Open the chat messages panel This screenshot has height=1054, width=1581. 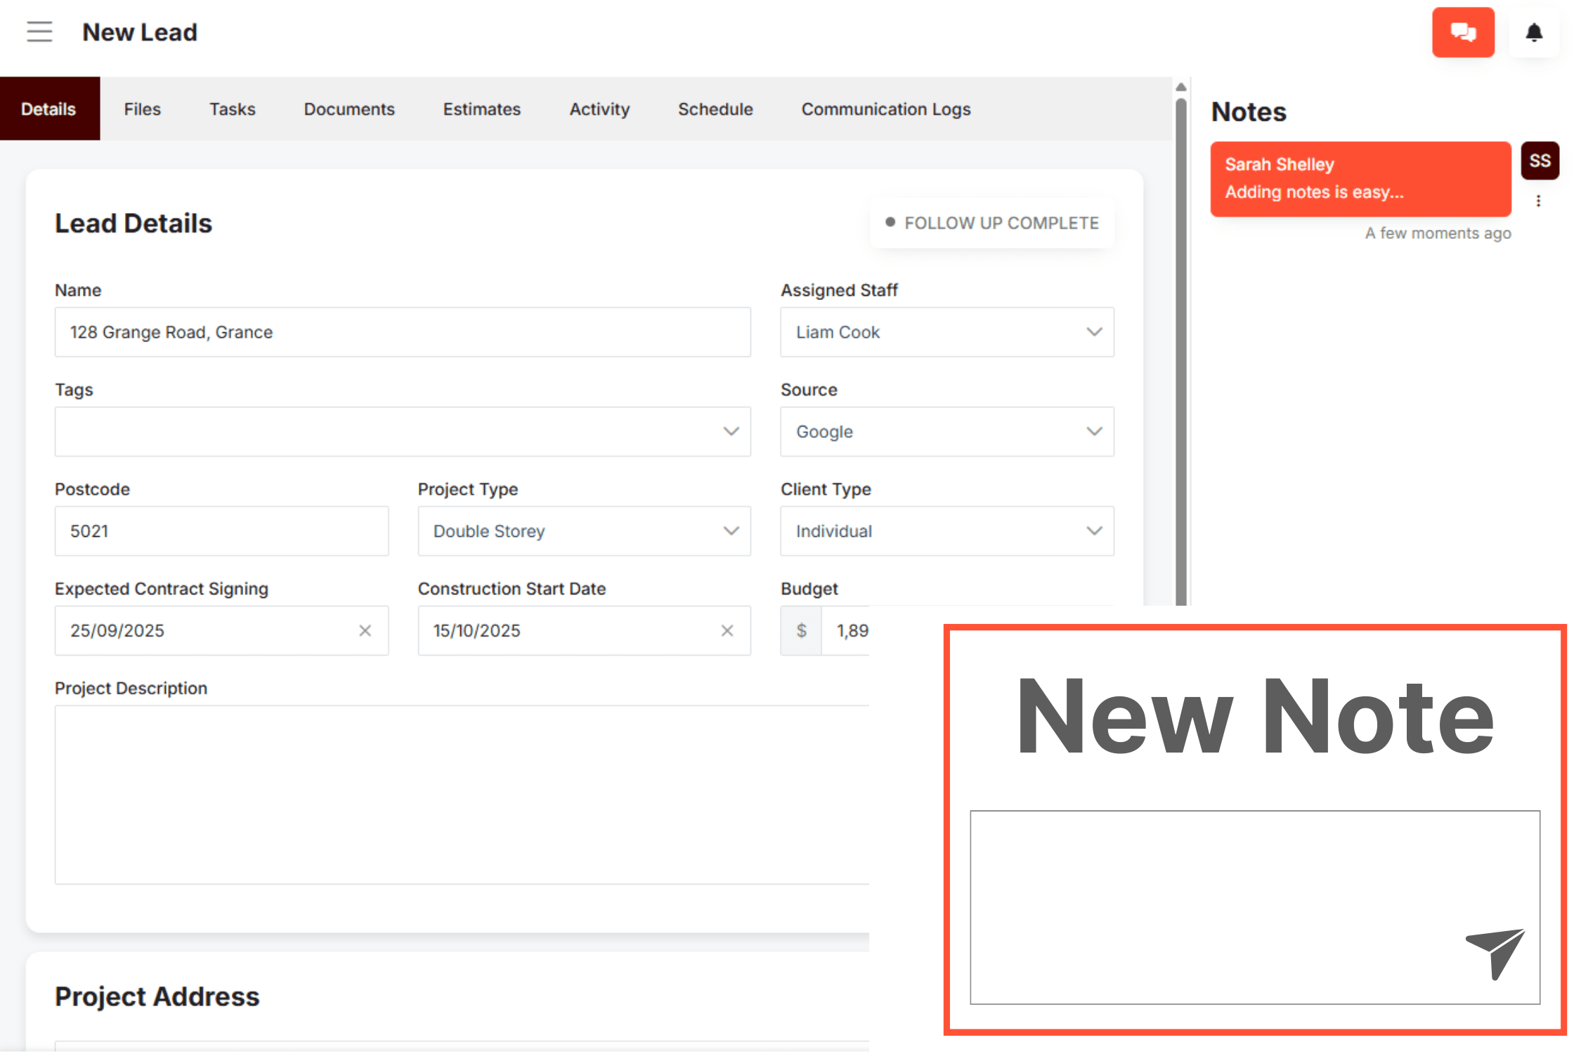pos(1464,32)
